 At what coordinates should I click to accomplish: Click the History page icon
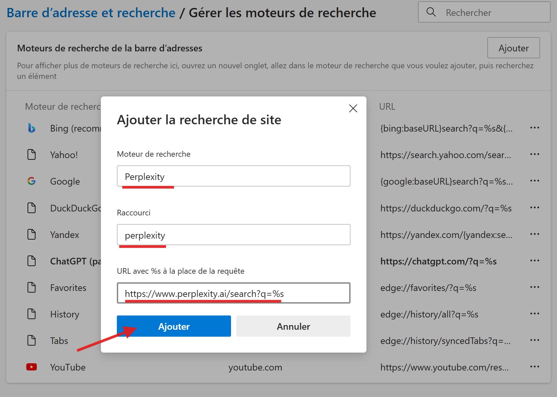pyautogui.click(x=32, y=314)
